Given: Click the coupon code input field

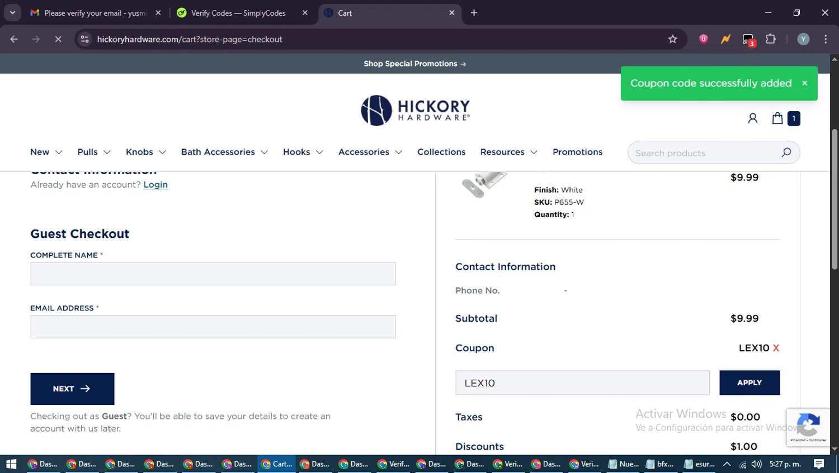Looking at the screenshot, I should [x=582, y=383].
